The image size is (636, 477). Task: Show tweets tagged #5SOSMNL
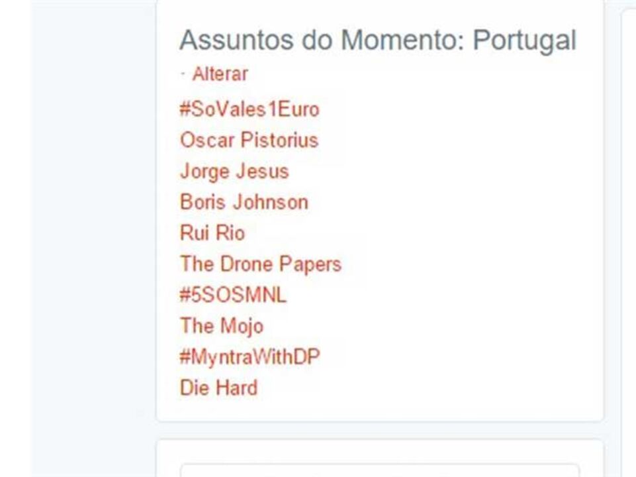(x=233, y=295)
